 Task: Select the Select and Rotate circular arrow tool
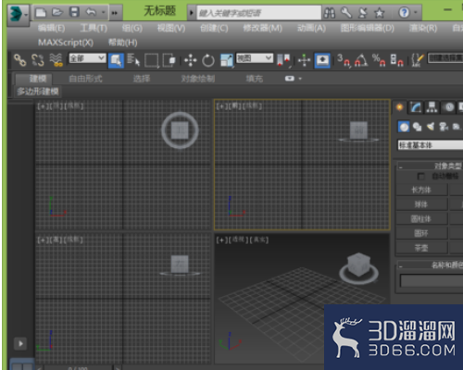pyautogui.click(x=208, y=60)
